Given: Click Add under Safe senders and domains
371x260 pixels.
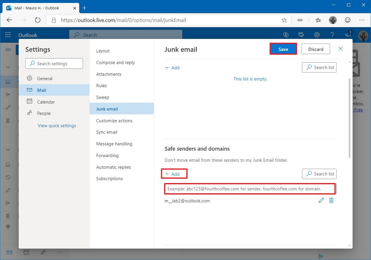Looking at the screenshot, I should pos(172,174).
